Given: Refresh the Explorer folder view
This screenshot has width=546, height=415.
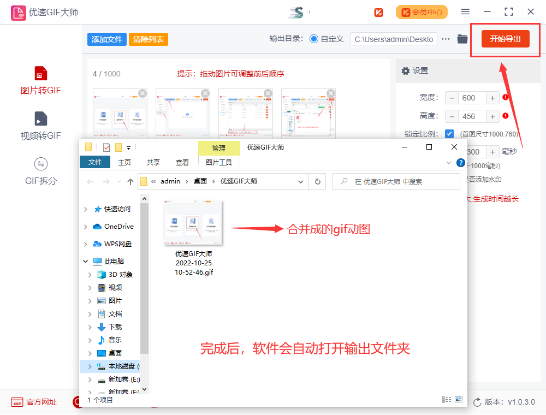Looking at the screenshot, I should [x=318, y=181].
